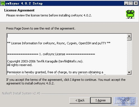Click inside the license agreement text box
Viewport: 139px width, 107px height.
(x=67, y=54)
